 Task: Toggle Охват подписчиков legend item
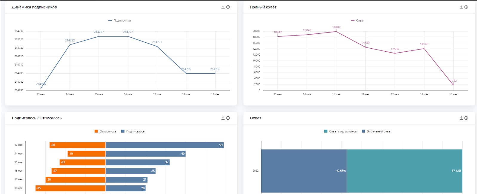coord(340,131)
